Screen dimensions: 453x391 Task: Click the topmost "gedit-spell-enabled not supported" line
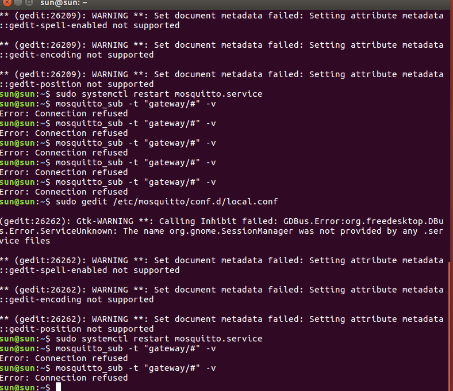pos(90,25)
